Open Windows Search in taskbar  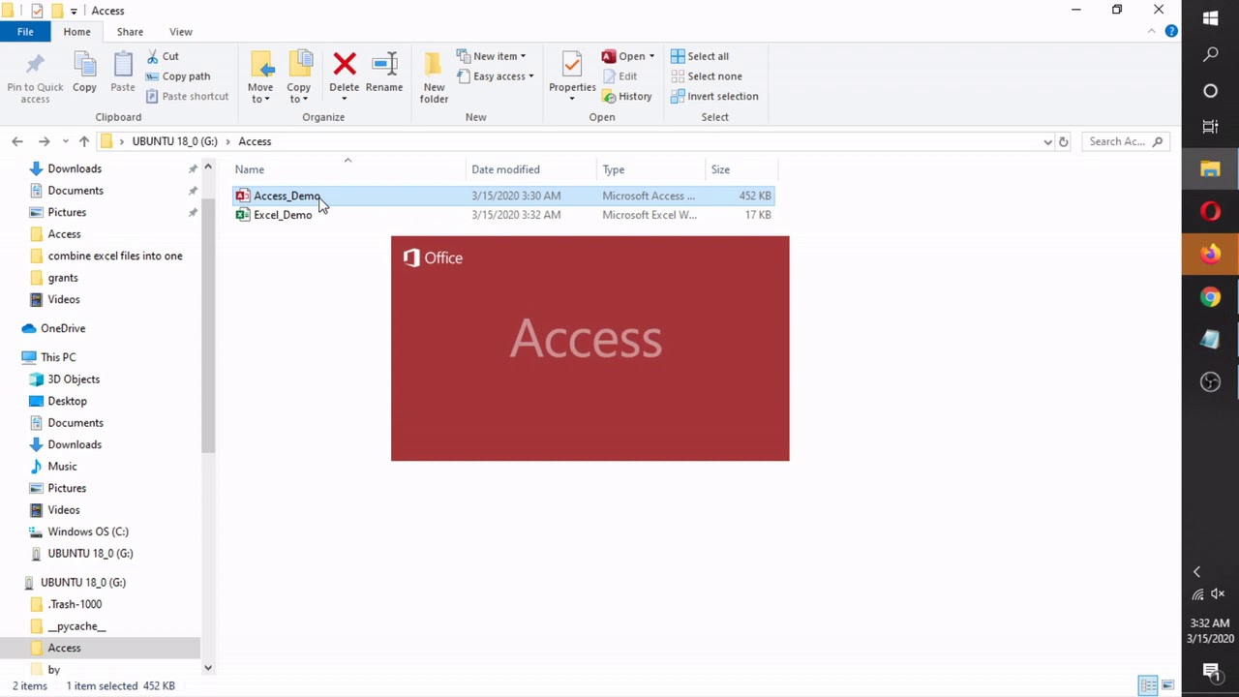[1210, 55]
